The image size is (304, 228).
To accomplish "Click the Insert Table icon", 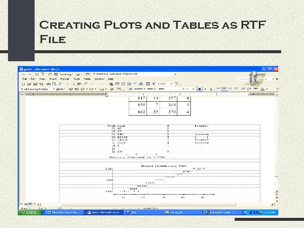I will click(123, 84).
